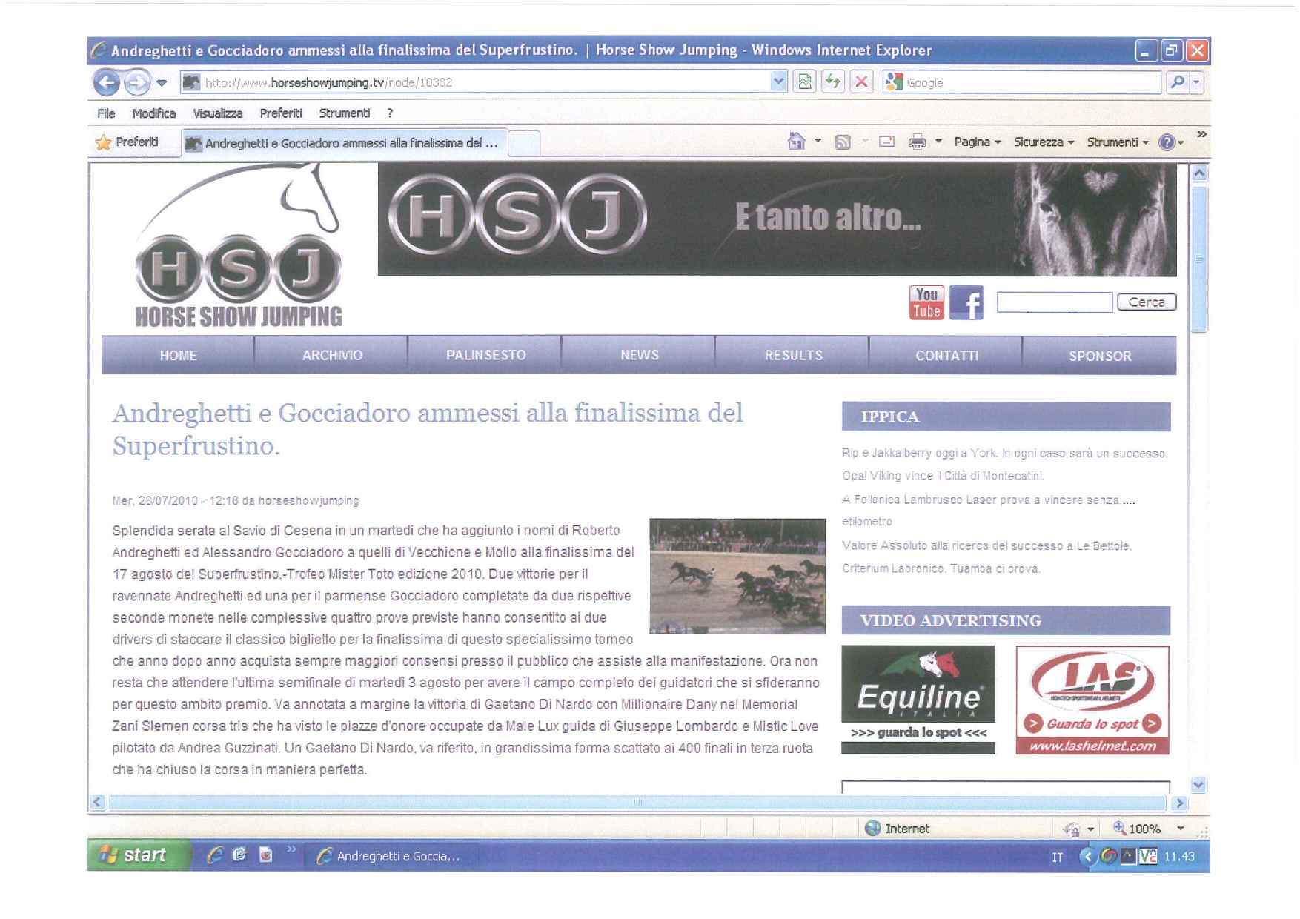Launch Internet Explorer from quick launch
This screenshot has width=1300, height=919.
coord(215,855)
